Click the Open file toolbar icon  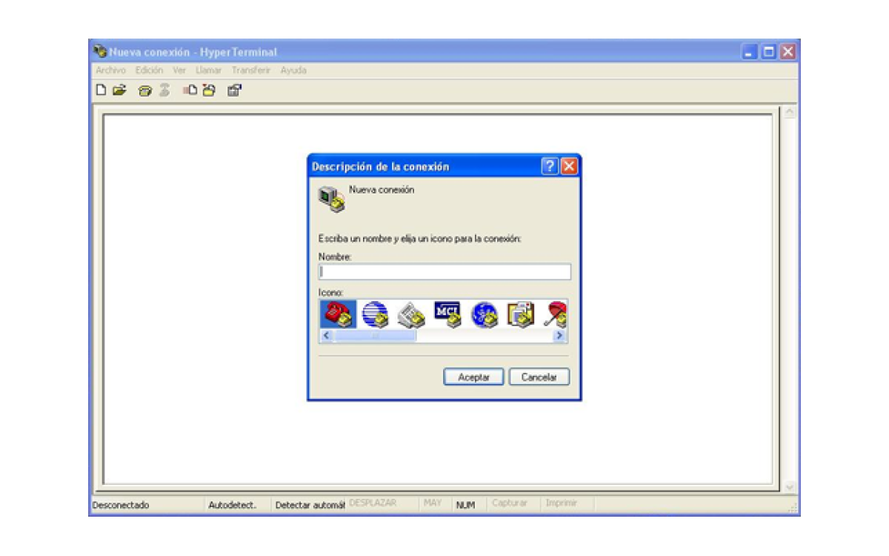pos(119,90)
